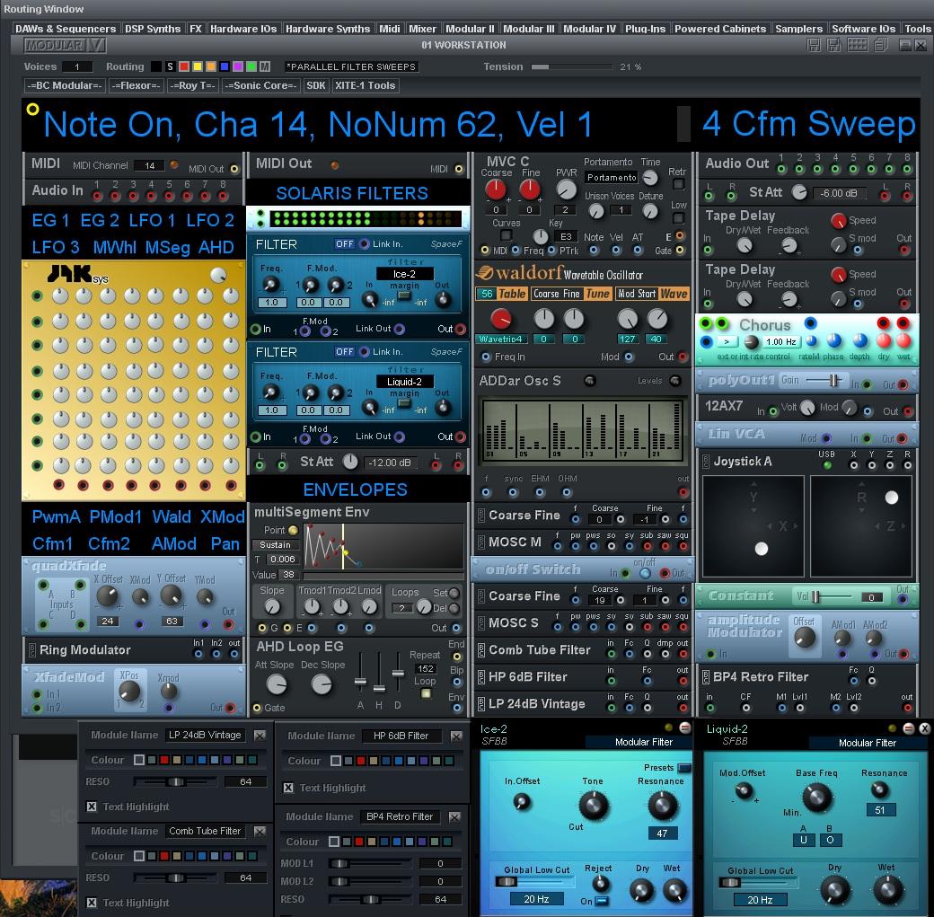This screenshot has width=934, height=917.
Task: Switch to the Modular III tab
Action: 529,29
